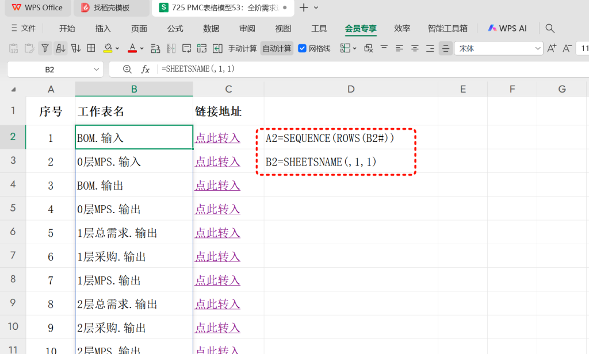Screen dimensions: 589x354
Task: Click the green S spreadsheet tab icon
Action: tap(163, 7)
